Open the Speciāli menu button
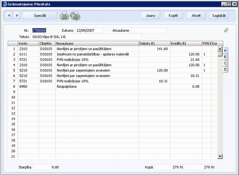 pyautogui.click(x=40, y=15)
